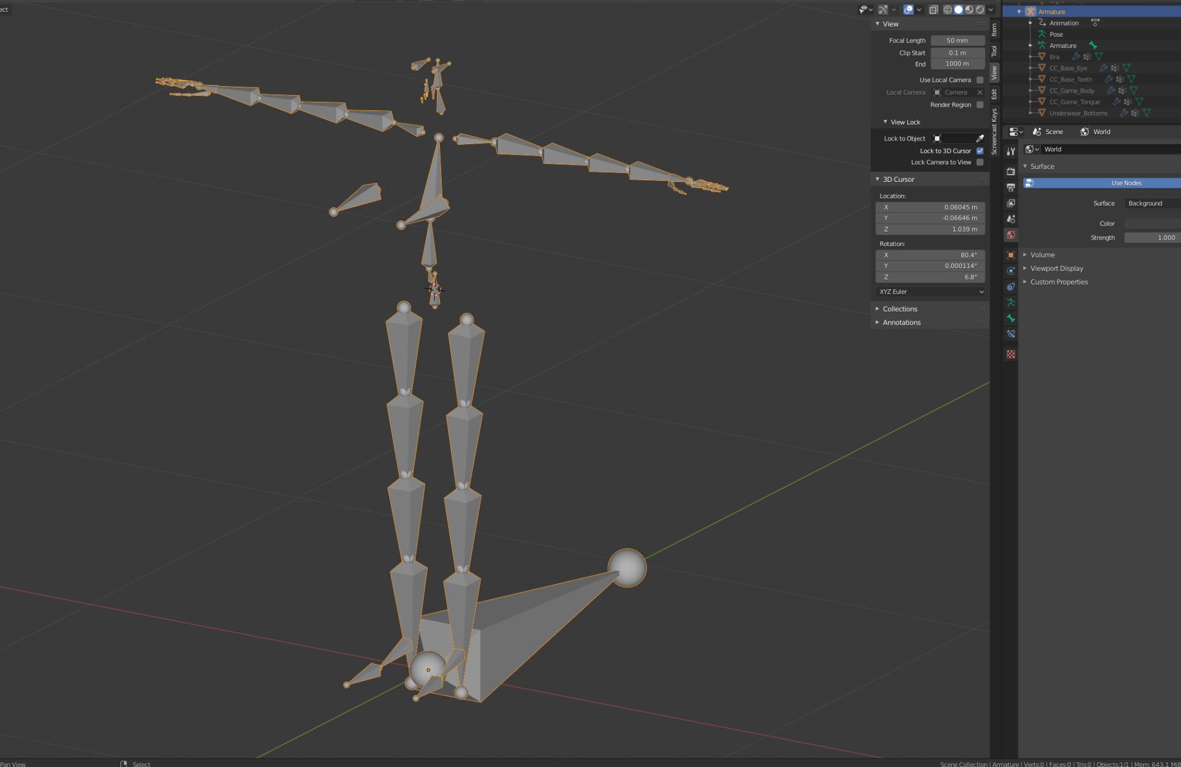Switch to wireframe viewport shading

pos(948,9)
